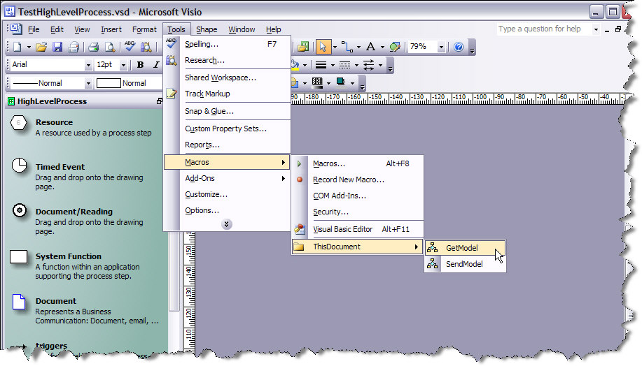Click the Save icon in toolbar

[57, 47]
